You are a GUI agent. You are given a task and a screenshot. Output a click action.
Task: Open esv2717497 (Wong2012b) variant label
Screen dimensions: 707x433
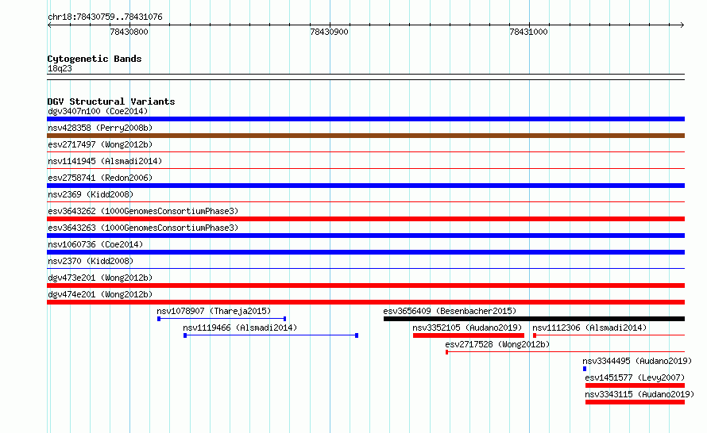pyautogui.click(x=100, y=144)
